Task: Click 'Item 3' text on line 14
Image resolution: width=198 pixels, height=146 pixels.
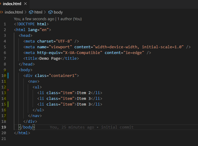Action: coord(84,99)
